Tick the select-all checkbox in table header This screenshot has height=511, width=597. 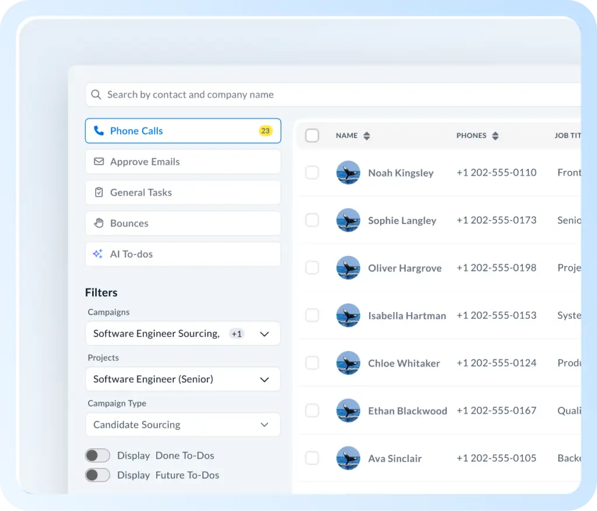coord(312,136)
